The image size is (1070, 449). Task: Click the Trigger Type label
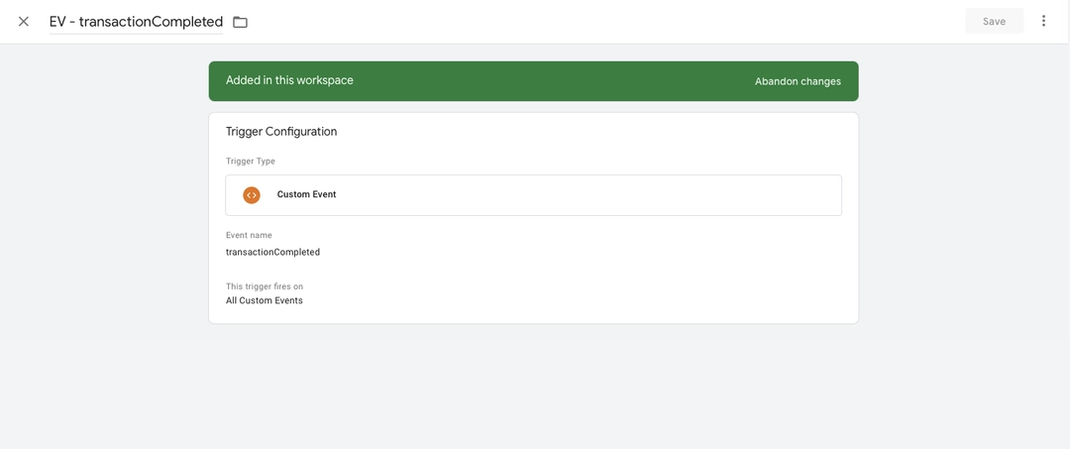[251, 162]
